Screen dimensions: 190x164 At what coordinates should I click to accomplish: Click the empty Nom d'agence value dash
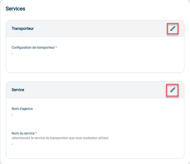(x=12, y=115)
